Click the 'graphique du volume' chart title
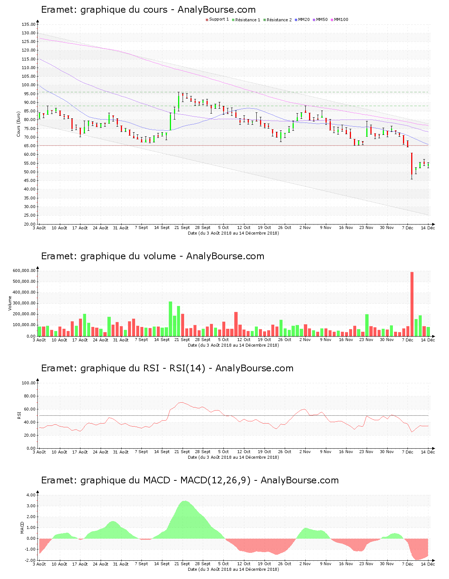The image size is (449, 579). pyautogui.click(x=152, y=256)
